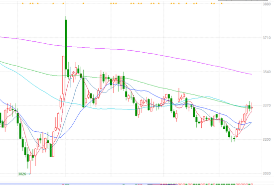The image size is (274, 188).
Task: Click the first star marker at far left
Action: 23,3
